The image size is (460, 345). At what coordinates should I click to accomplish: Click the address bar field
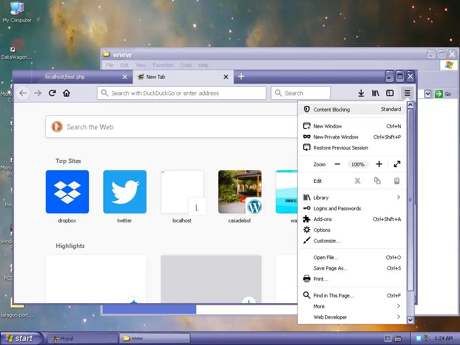(x=181, y=93)
